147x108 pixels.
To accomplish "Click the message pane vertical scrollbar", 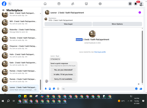I will 142,57.
